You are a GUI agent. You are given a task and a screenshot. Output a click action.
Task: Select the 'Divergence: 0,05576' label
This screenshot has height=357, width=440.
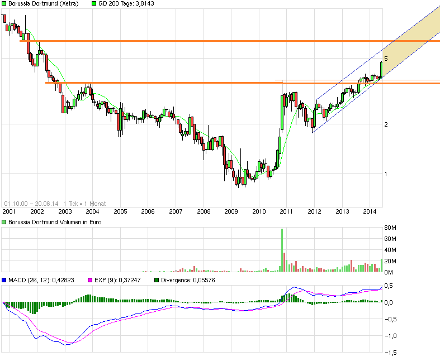[188, 280]
